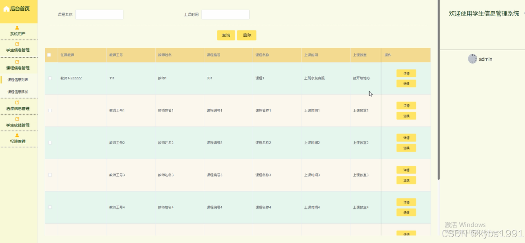Click 选课 for 课程名称4 row
The width and height of the screenshot is (525, 243).
pos(406,213)
